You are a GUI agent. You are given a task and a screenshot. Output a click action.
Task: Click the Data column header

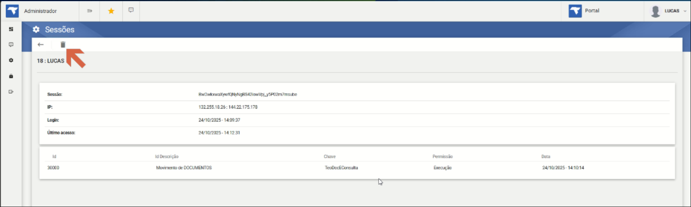tap(546, 156)
